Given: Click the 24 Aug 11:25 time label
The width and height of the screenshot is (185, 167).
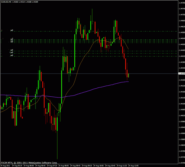Looking at the screenshot, I should point(122,166).
